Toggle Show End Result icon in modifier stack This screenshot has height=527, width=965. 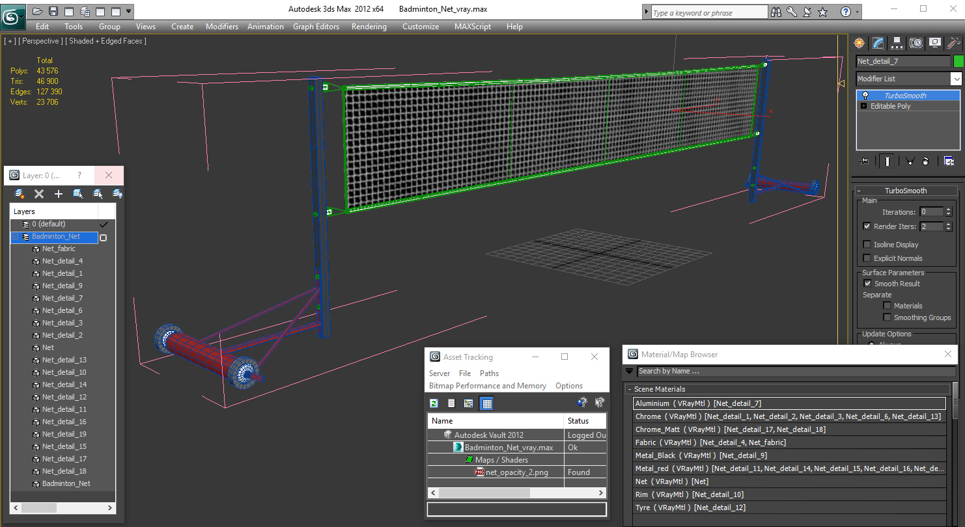click(887, 161)
